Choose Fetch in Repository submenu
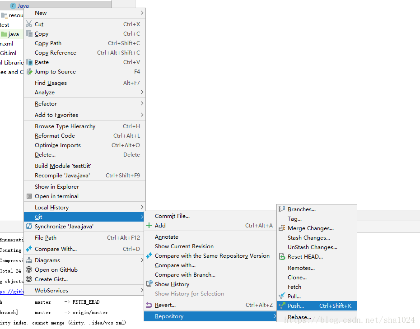This screenshot has height=329, width=420. coord(317,287)
